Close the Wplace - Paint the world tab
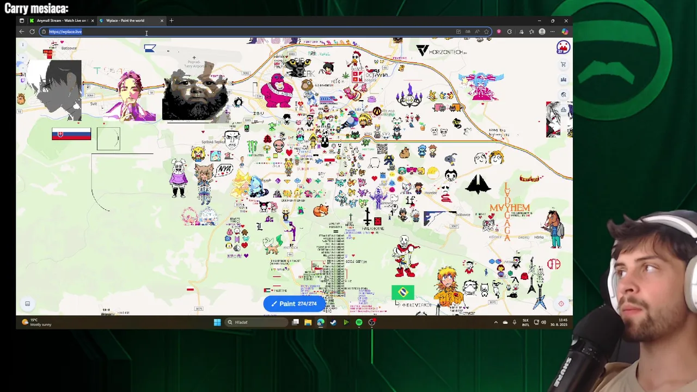Viewport: 697px width, 392px height. click(162, 21)
